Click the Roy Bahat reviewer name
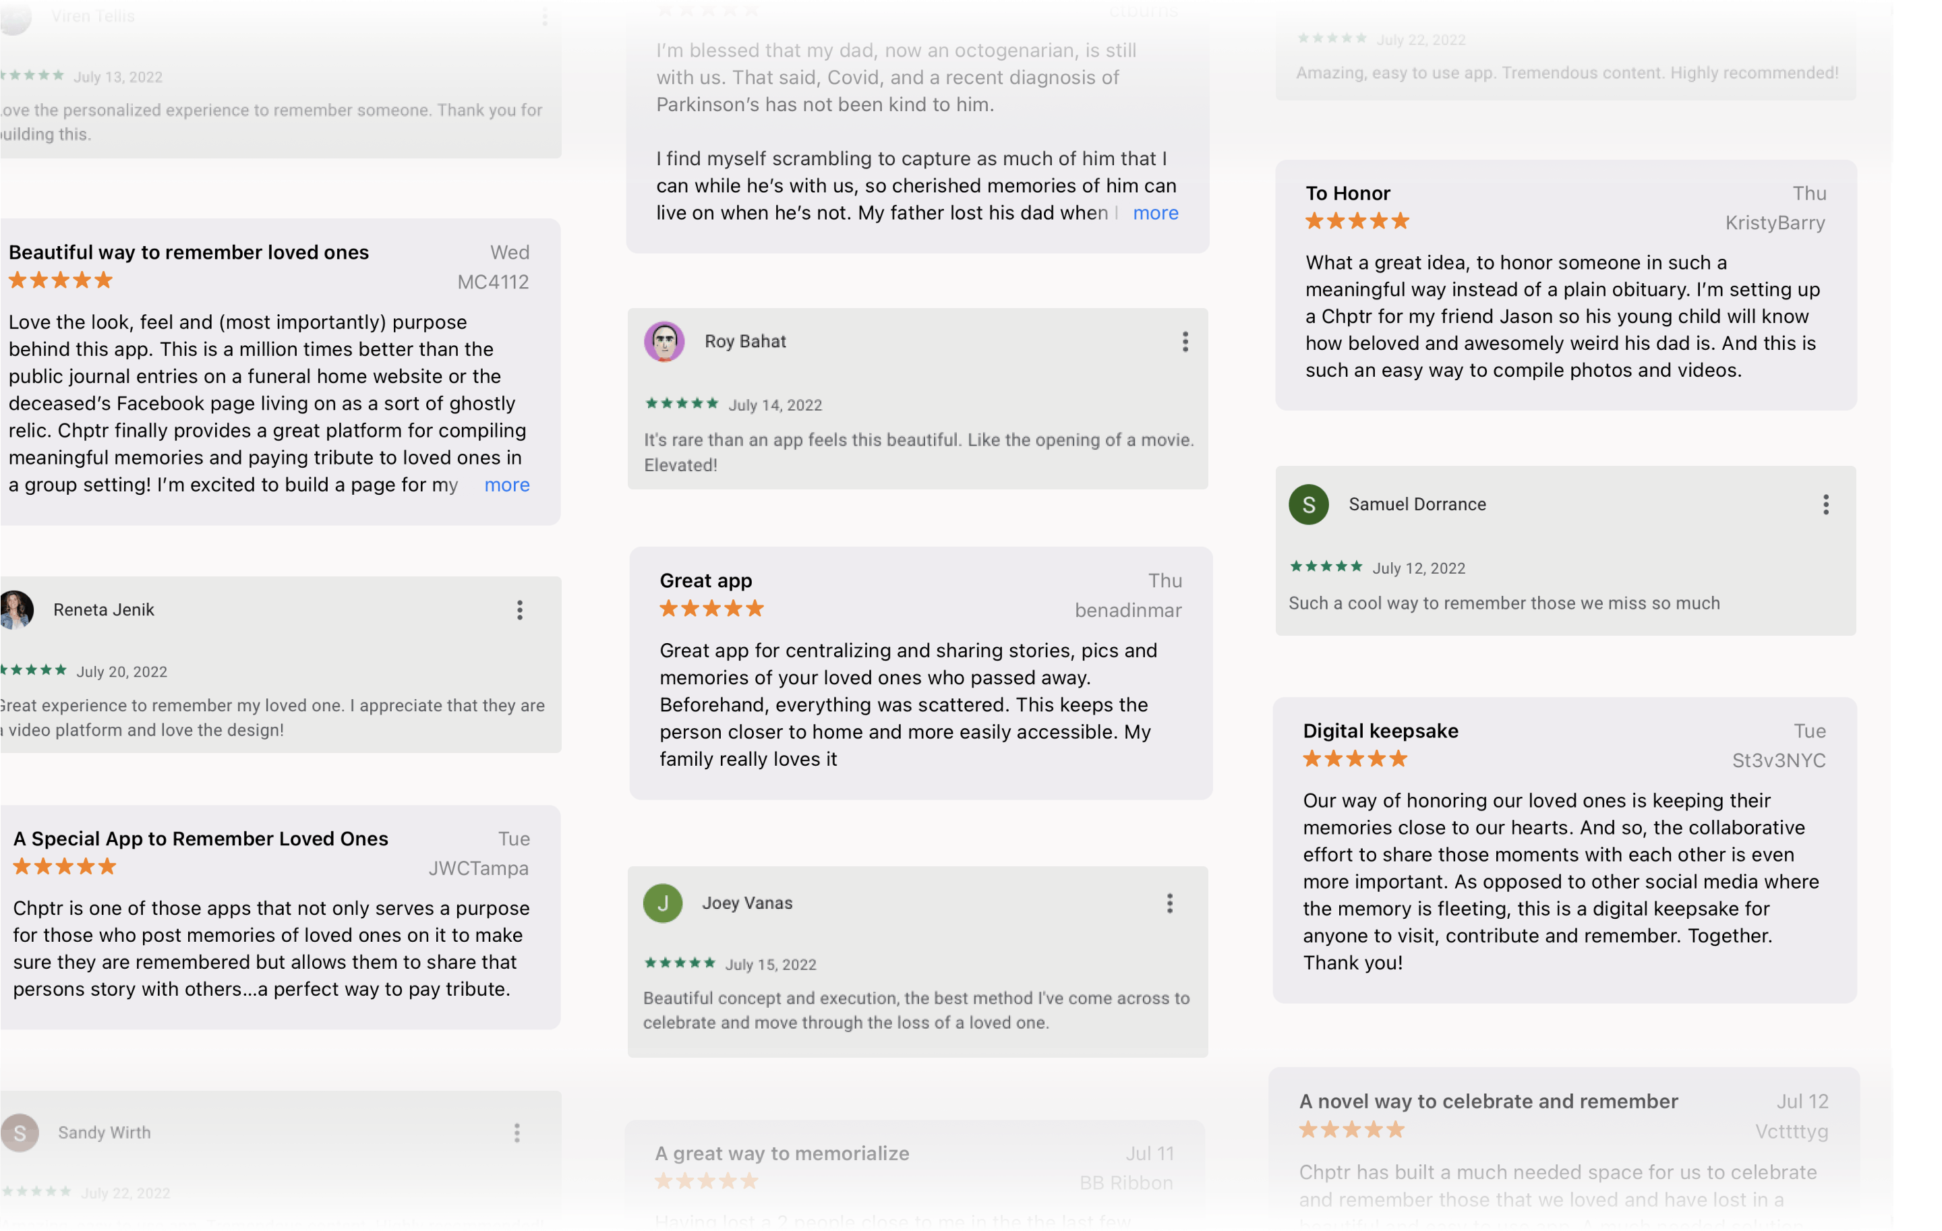 coord(744,342)
